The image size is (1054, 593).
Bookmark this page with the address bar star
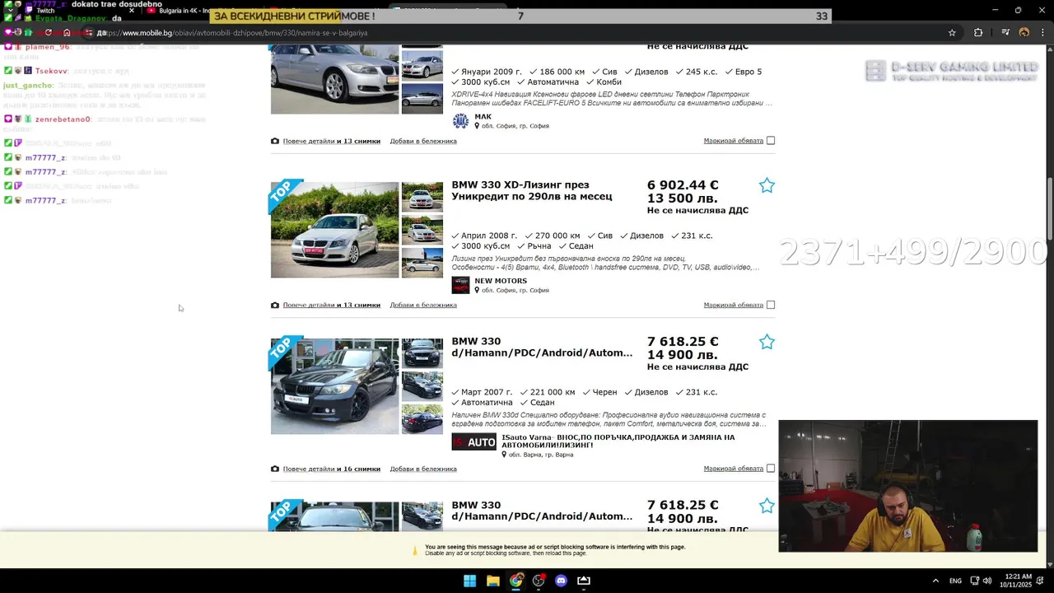(x=952, y=32)
